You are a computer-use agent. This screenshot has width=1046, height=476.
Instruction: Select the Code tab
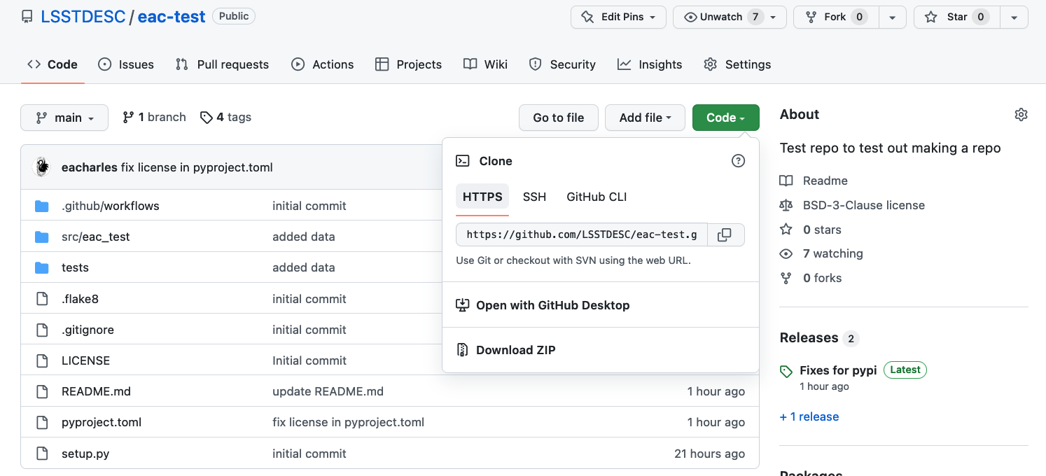pyautogui.click(x=53, y=64)
